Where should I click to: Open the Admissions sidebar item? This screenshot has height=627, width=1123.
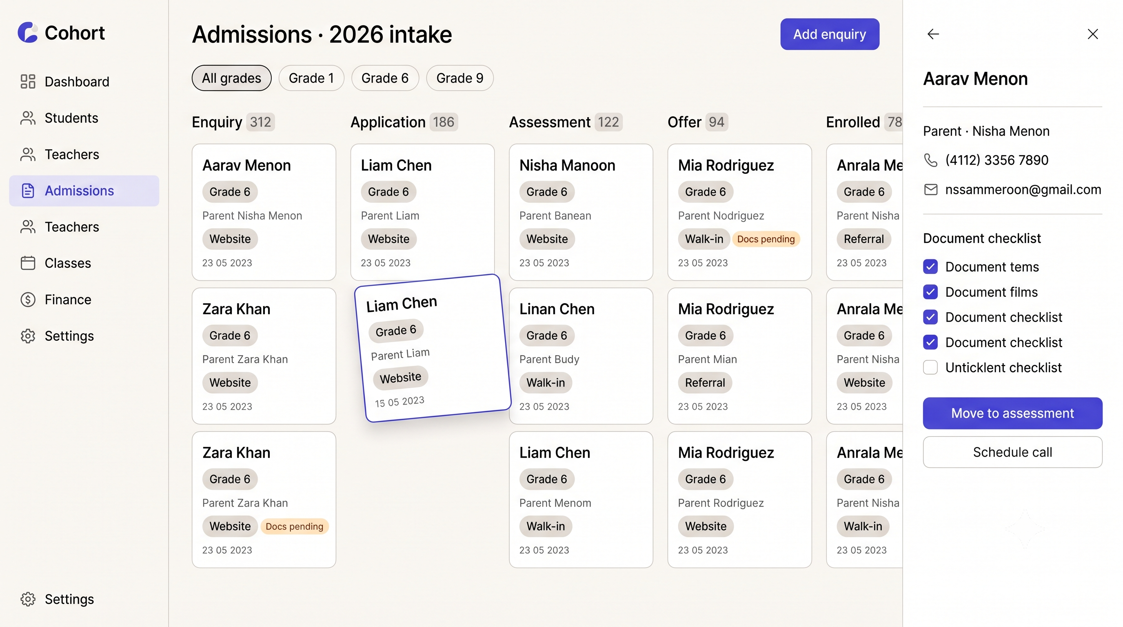[x=84, y=191]
